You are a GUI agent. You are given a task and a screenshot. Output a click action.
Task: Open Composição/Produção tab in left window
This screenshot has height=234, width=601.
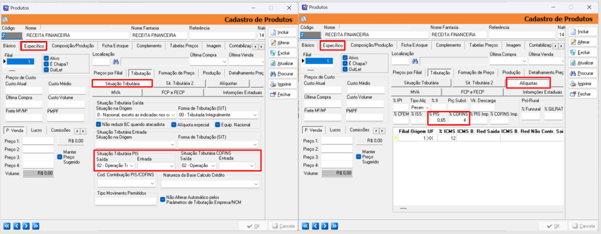point(73,46)
